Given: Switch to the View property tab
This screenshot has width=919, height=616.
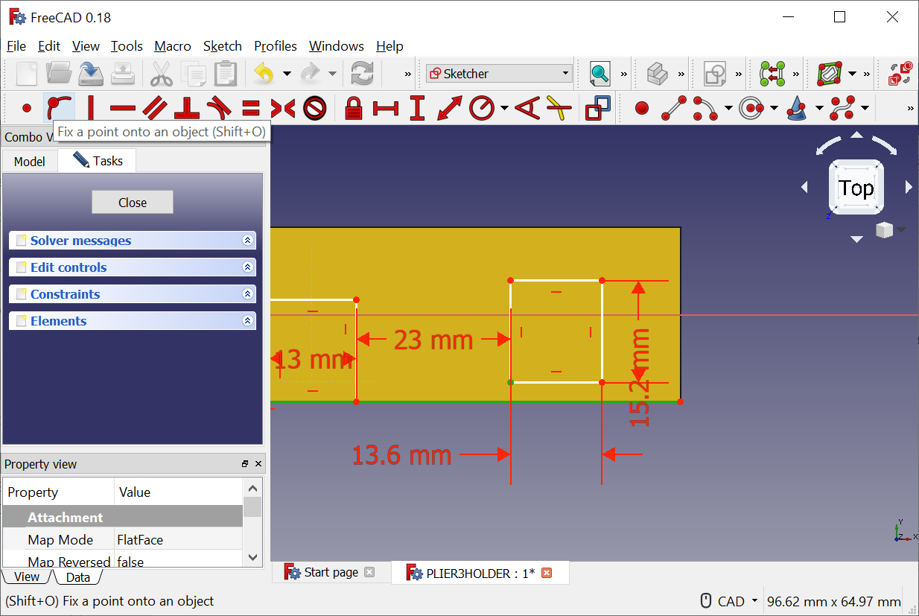Looking at the screenshot, I should [x=27, y=577].
